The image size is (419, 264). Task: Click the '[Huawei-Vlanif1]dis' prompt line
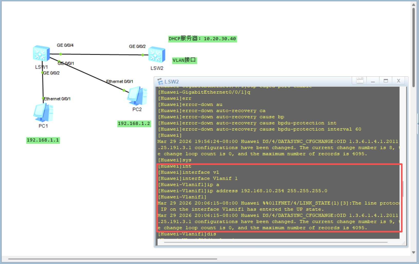click(x=187, y=234)
